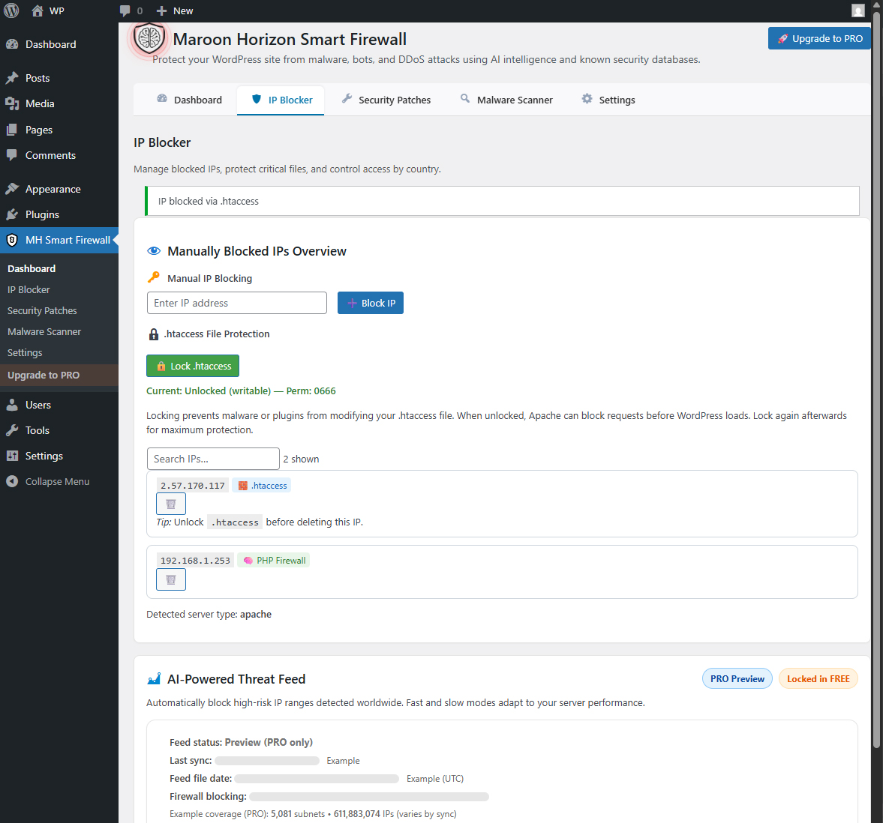Open Appearance in the sidebar
The height and width of the screenshot is (823, 883).
(59, 189)
